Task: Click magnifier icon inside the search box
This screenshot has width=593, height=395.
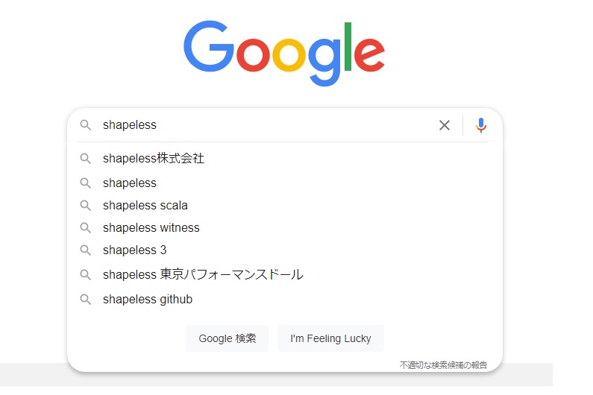Action: click(86, 125)
